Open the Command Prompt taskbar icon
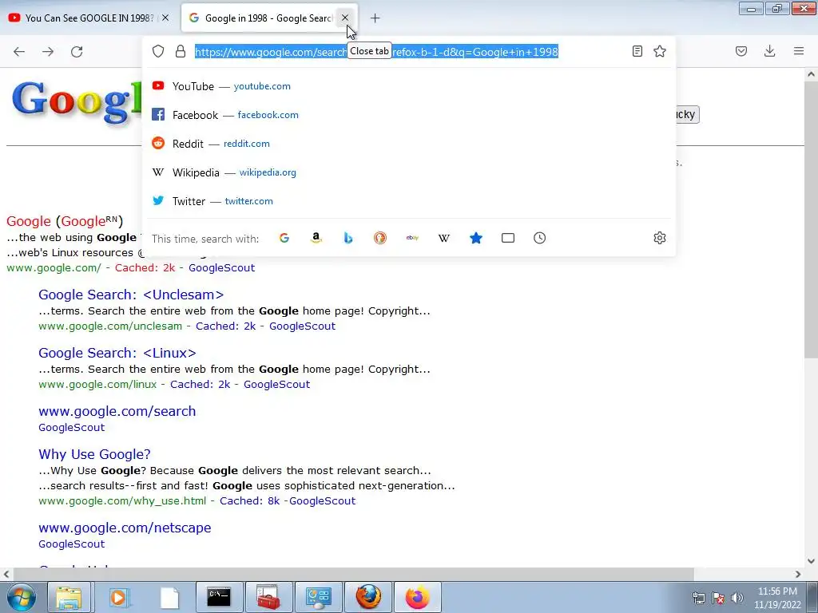 [219, 597]
